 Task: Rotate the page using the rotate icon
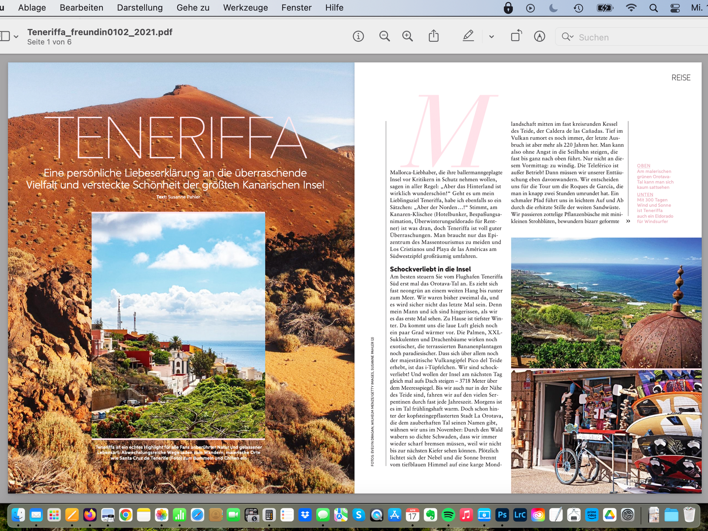click(x=516, y=37)
